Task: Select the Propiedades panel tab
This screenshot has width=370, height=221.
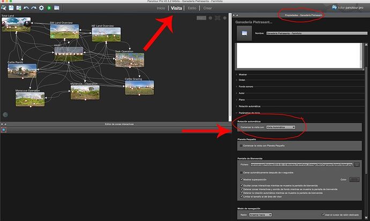Action: point(304,15)
